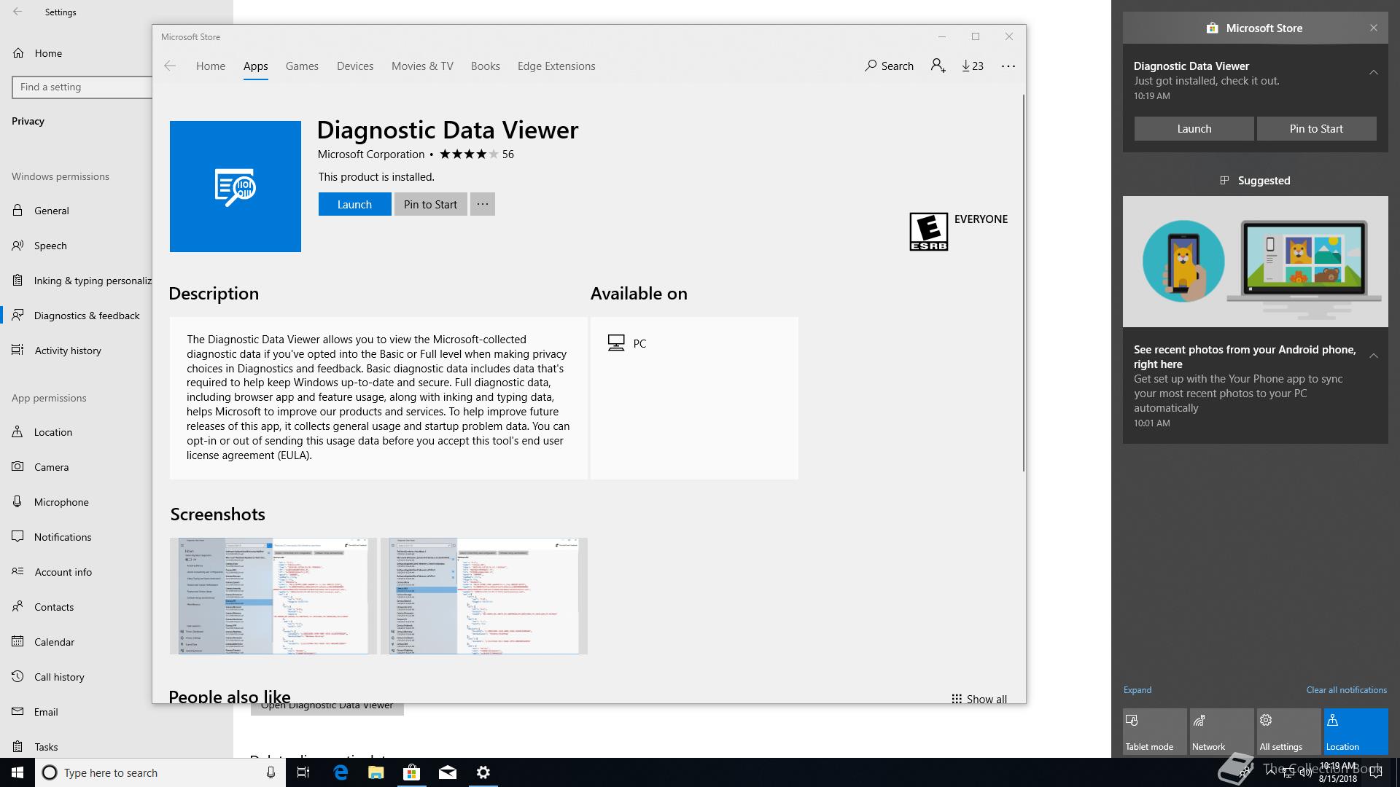1400x787 pixels.
Task: Open the Edge Extensions tab
Action: click(x=556, y=66)
